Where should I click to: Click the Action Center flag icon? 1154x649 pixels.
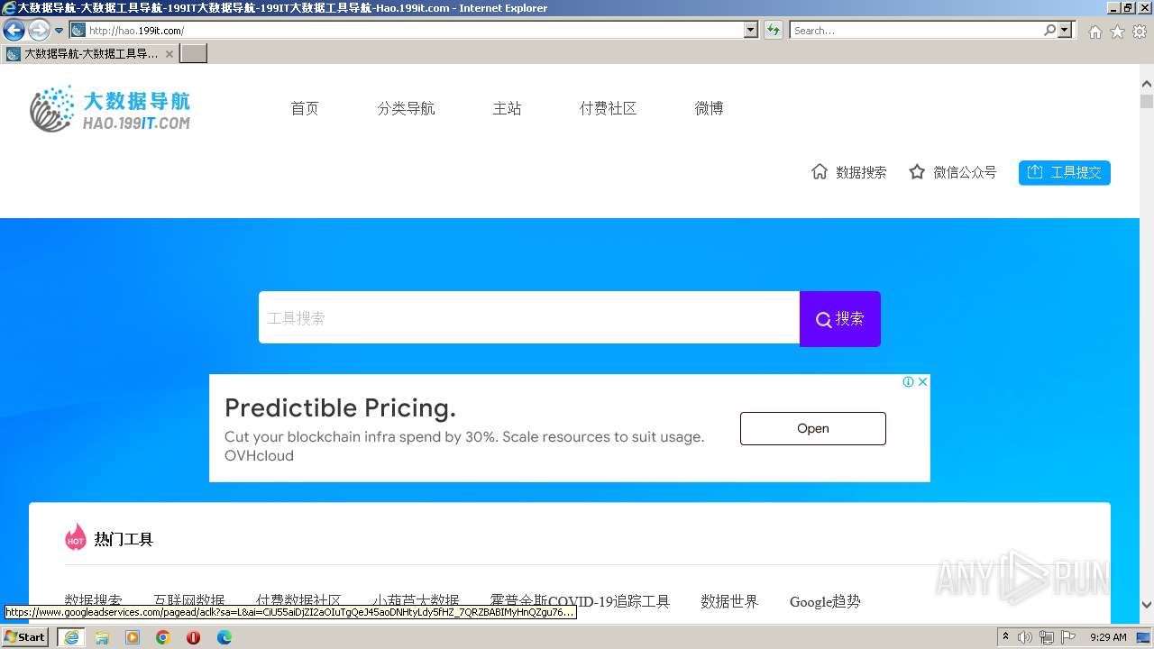pos(1068,637)
